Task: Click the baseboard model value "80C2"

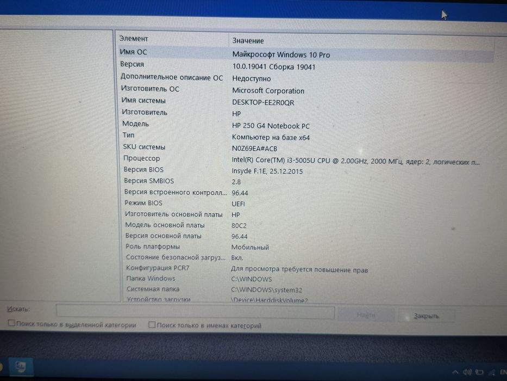Action: pyautogui.click(x=239, y=226)
